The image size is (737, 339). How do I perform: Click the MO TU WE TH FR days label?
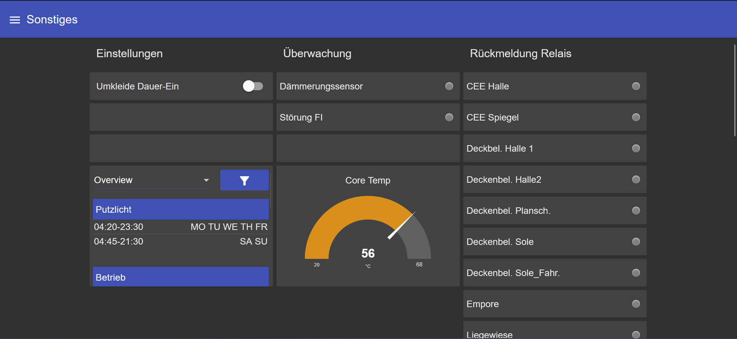click(229, 227)
